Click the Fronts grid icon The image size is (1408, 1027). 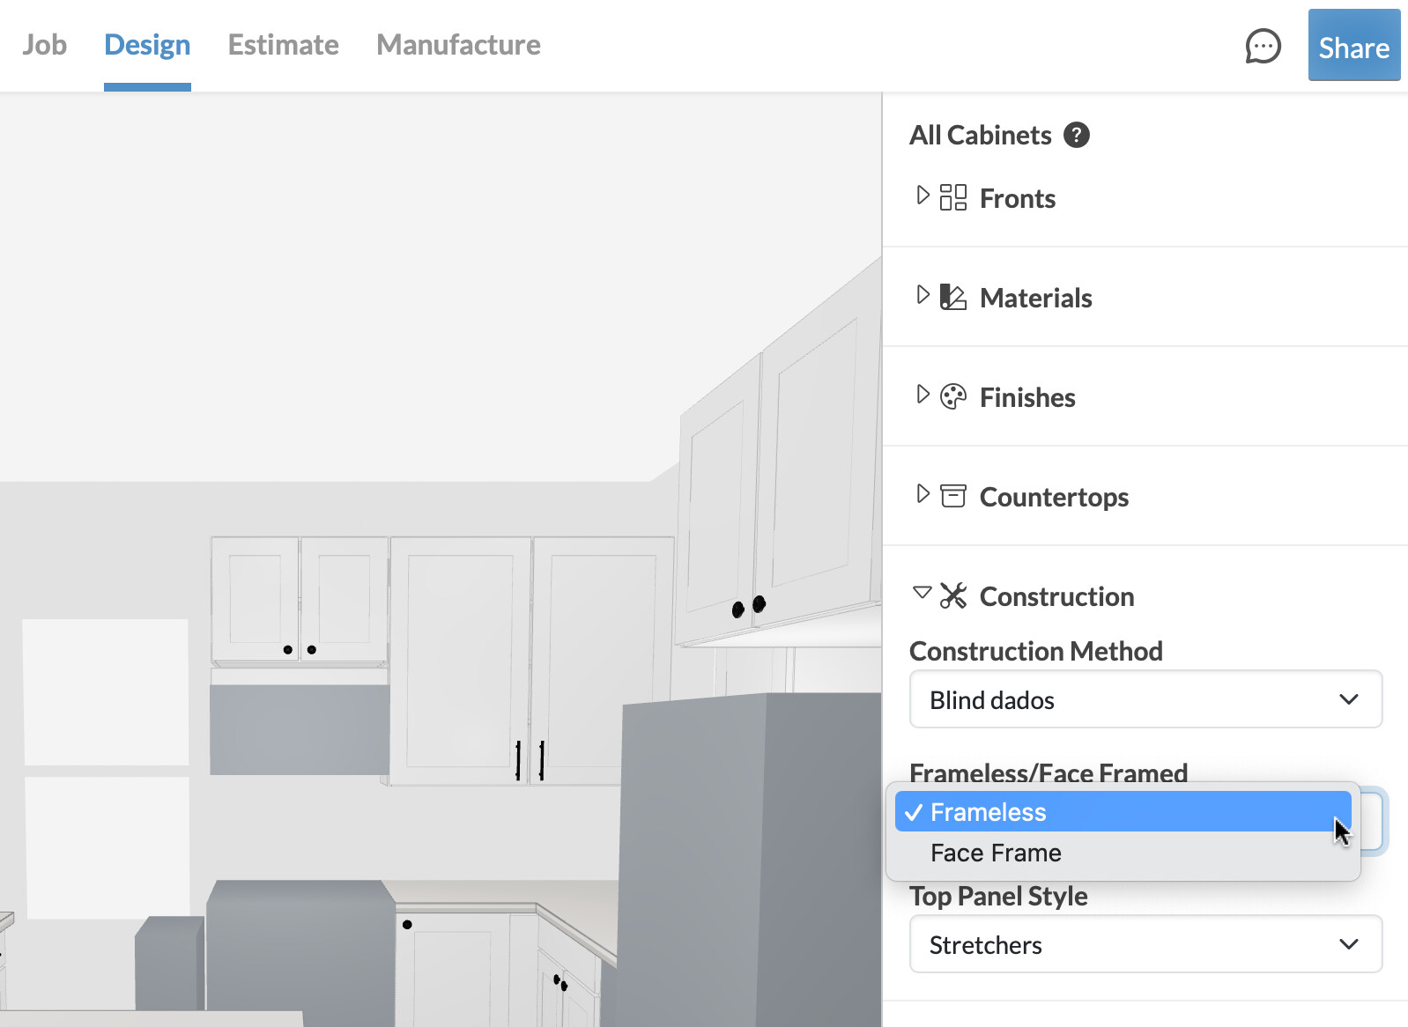click(x=952, y=197)
